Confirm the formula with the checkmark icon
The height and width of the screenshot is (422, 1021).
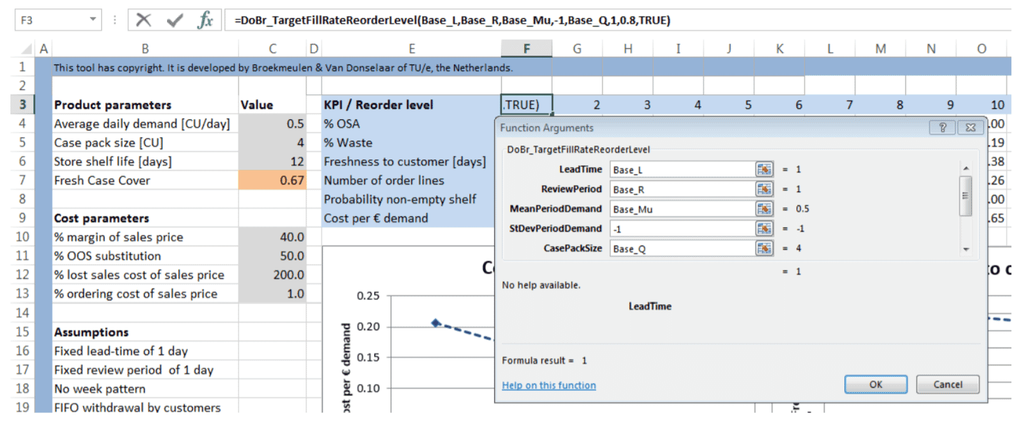pos(175,20)
